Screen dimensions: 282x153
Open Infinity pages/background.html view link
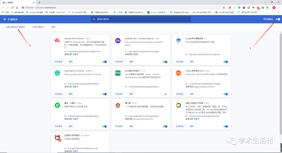click(204, 87)
